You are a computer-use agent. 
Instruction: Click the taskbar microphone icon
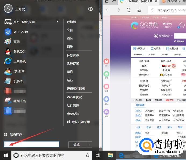[88, 155]
